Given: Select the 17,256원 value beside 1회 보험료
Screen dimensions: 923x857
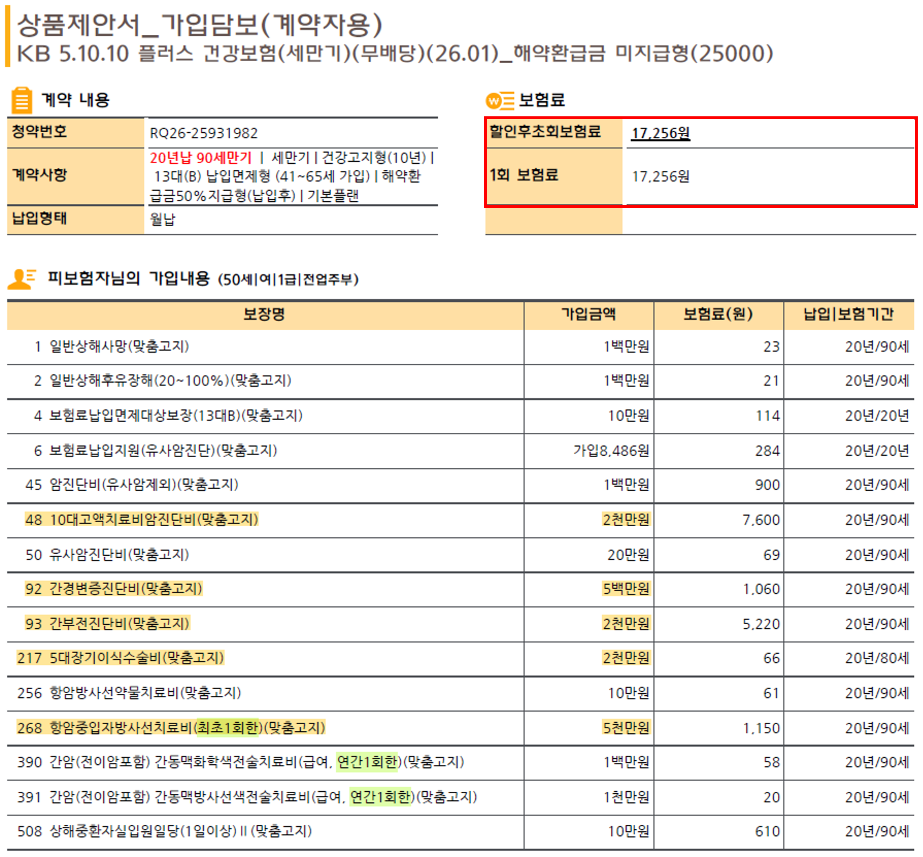Looking at the screenshot, I should (660, 176).
